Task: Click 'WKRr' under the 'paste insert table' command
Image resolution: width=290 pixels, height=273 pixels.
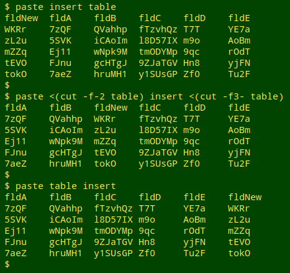Action: click(16, 29)
